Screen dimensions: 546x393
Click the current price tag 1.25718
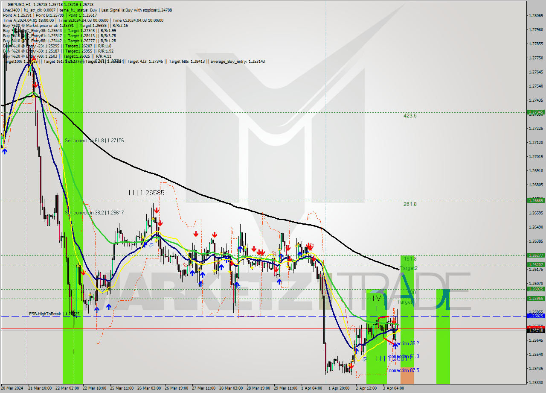pos(536,331)
